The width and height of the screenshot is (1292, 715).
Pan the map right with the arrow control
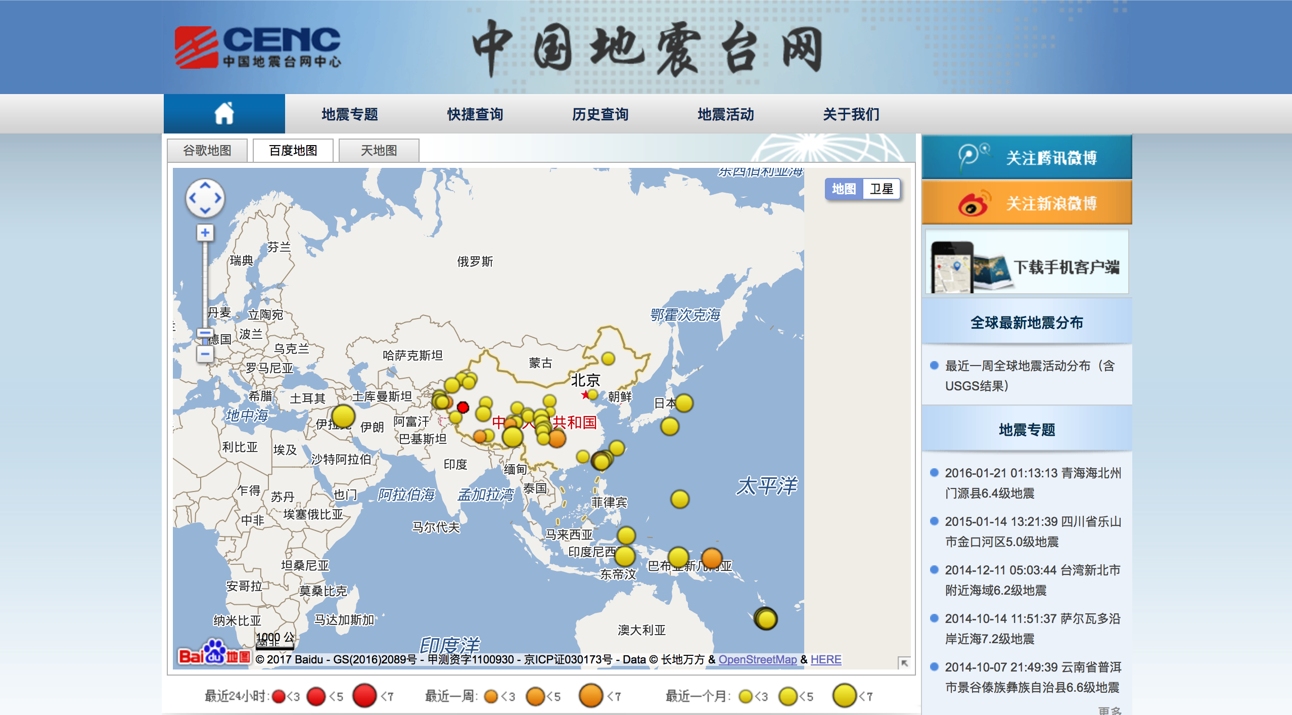tap(218, 198)
